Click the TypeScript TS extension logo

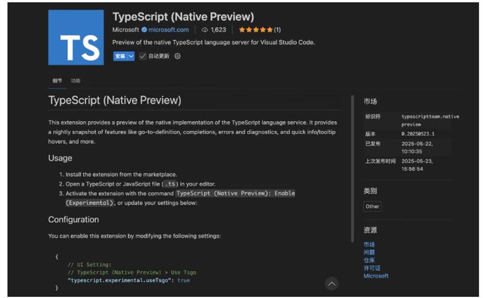[x=76, y=37]
